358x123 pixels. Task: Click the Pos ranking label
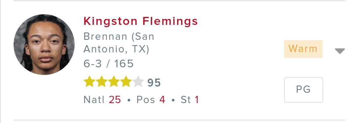click(146, 100)
